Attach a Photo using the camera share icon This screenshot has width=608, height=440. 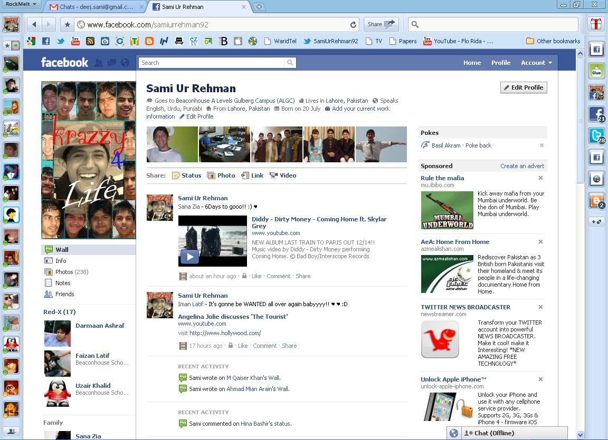pos(212,175)
